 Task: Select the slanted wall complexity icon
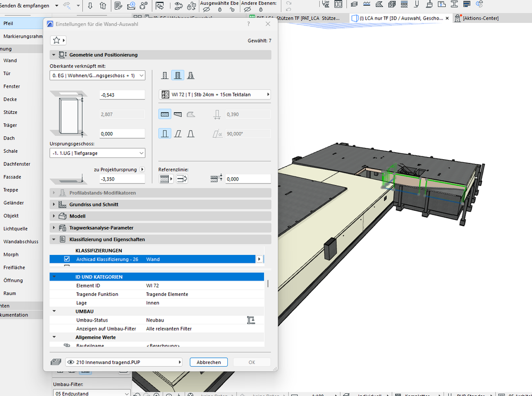pyautogui.click(x=178, y=133)
